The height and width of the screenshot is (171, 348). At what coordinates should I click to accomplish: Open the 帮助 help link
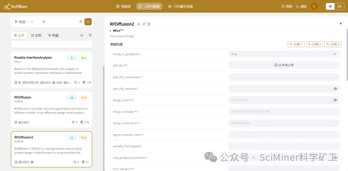[287, 6]
